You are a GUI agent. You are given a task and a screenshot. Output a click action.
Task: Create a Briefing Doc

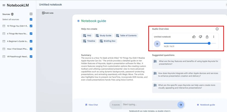[107, 41]
